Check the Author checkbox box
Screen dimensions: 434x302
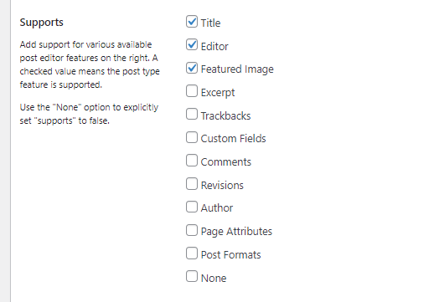192,207
